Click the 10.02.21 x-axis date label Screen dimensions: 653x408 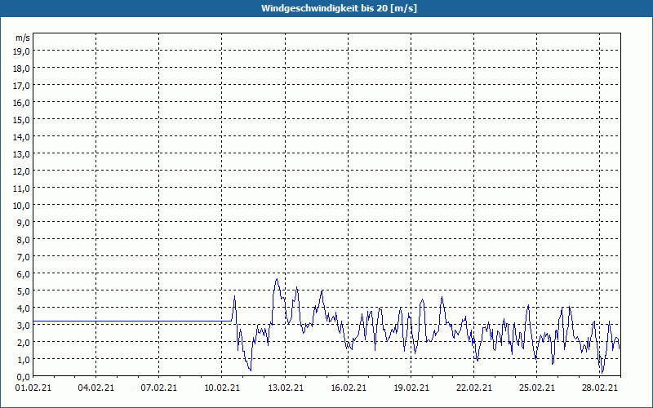coord(221,388)
